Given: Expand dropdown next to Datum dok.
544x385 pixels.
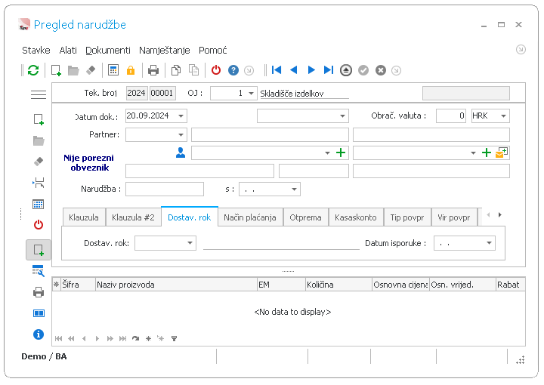Looking at the screenshot, I should click(x=342, y=116).
